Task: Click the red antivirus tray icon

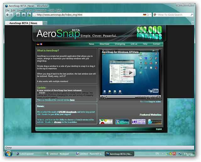Action: [174, 154]
